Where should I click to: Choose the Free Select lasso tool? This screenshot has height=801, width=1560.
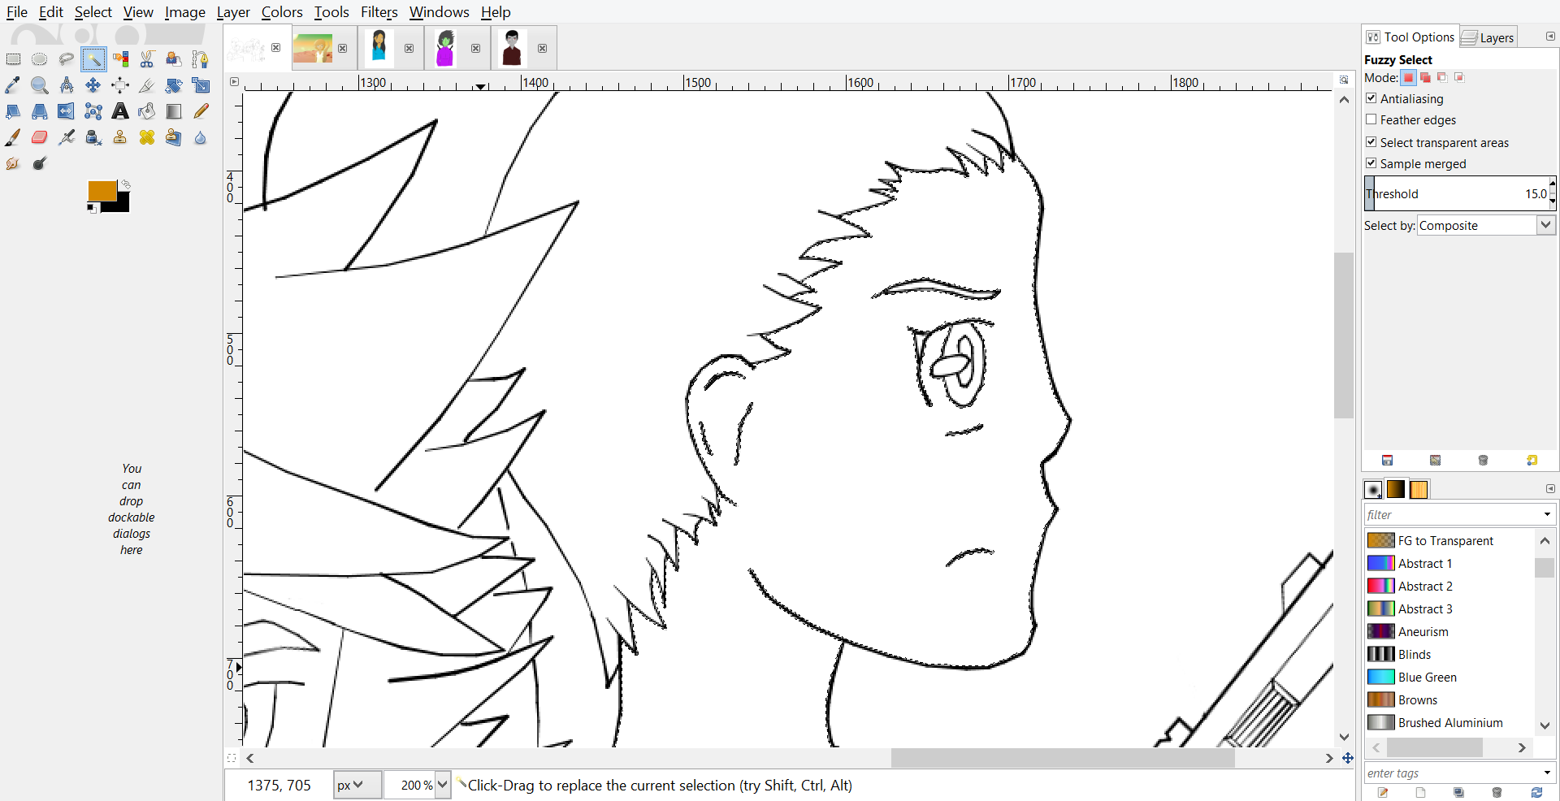pos(66,59)
